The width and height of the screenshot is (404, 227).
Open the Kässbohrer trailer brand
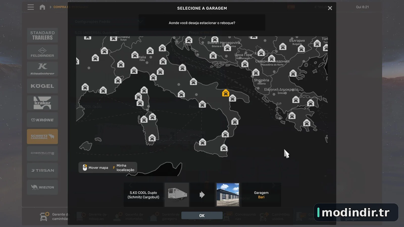pos(42,69)
